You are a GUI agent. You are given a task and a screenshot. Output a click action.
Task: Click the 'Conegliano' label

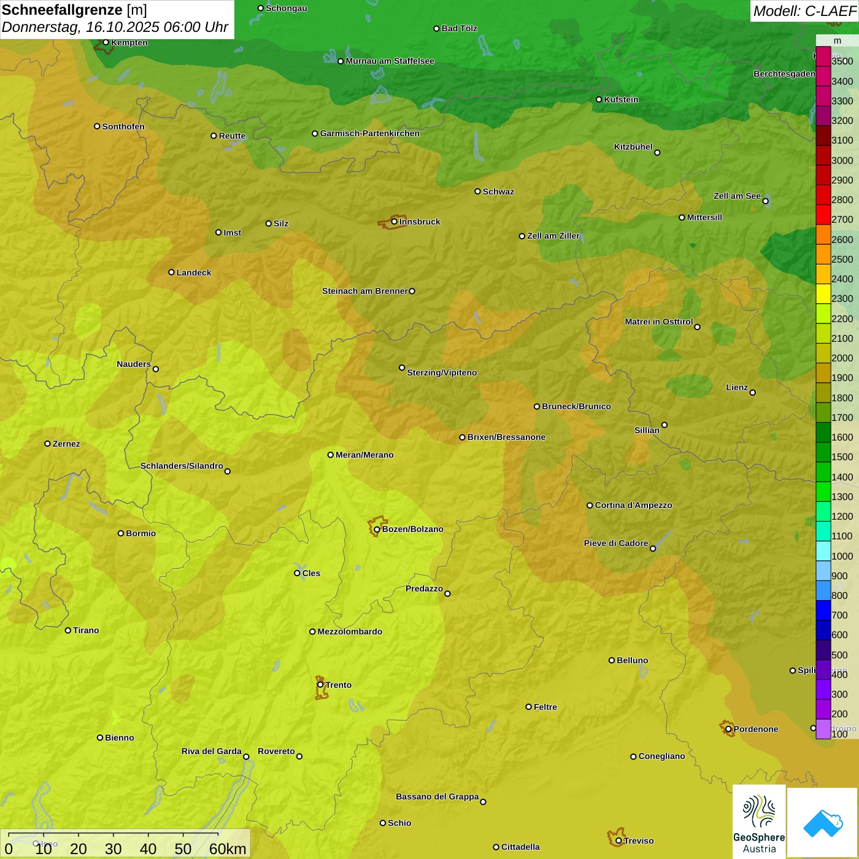pyautogui.click(x=661, y=756)
